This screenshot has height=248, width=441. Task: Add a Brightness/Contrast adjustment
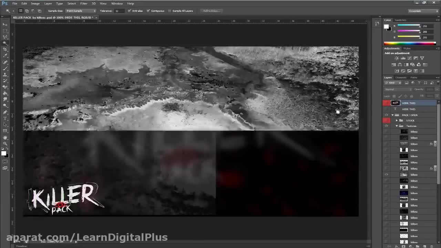pos(397,58)
